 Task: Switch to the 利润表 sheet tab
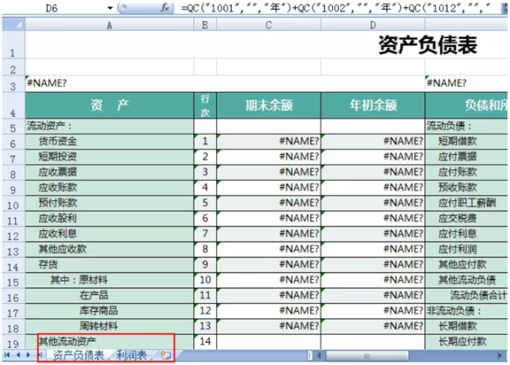tap(131, 355)
